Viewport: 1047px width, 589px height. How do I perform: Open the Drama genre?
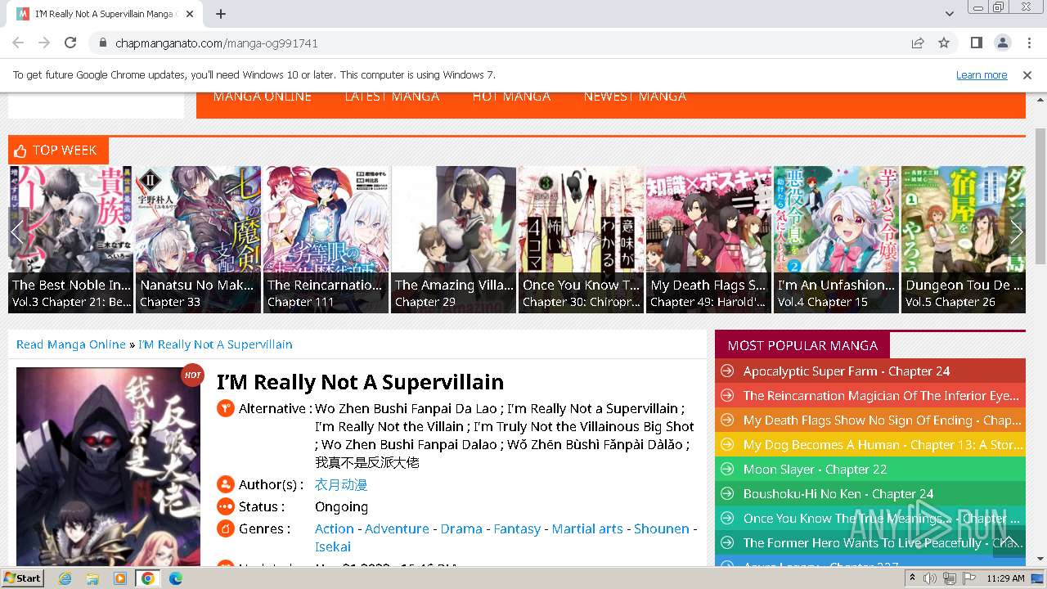point(461,529)
